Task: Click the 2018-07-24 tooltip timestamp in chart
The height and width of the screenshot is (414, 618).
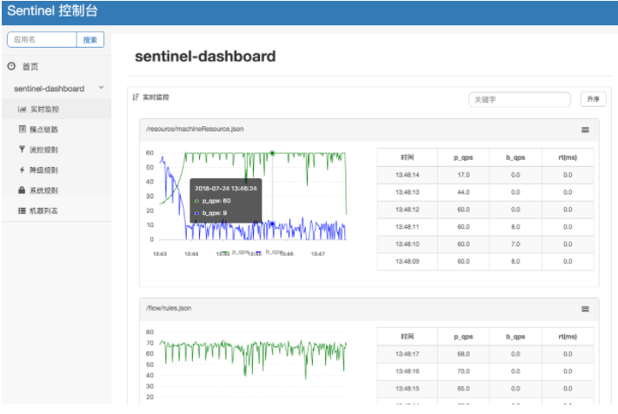Action: 226,189
